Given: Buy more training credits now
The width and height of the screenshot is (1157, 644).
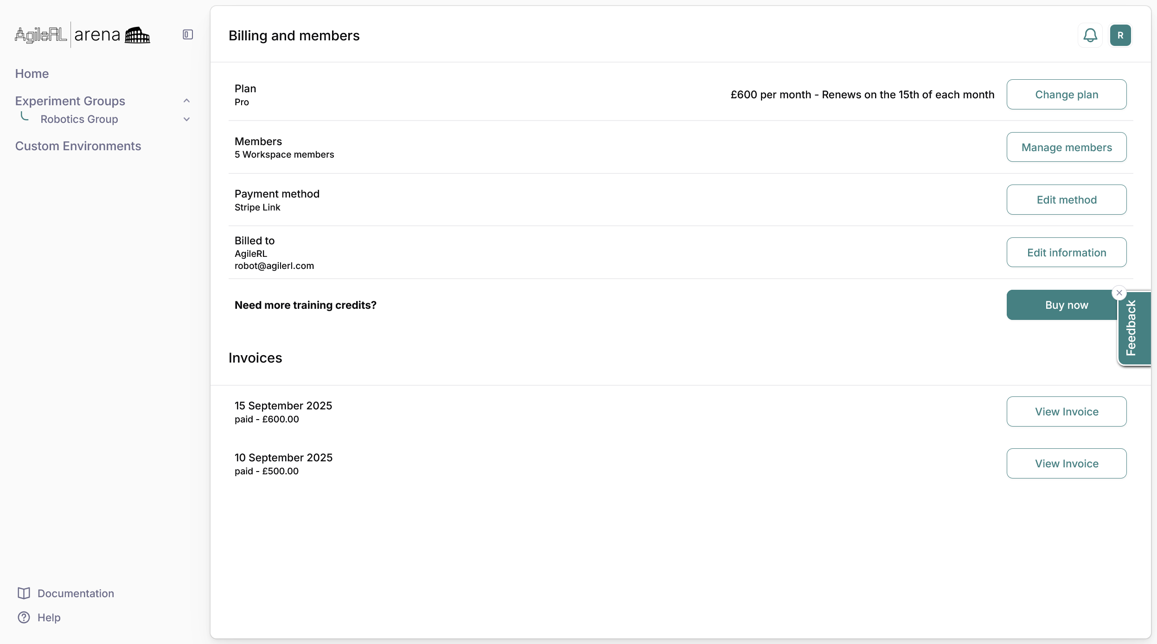Looking at the screenshot, I should [x=1066, y=305].
